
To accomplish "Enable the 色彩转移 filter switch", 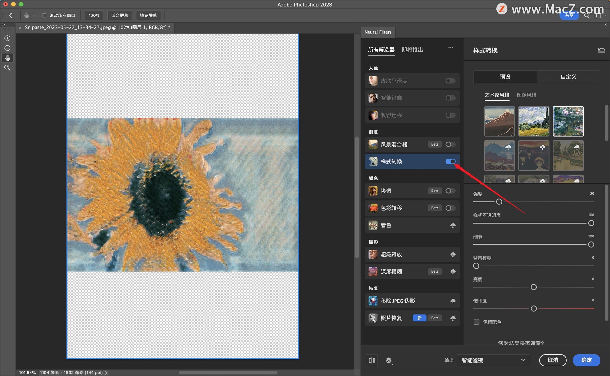I will coord(451,208).
